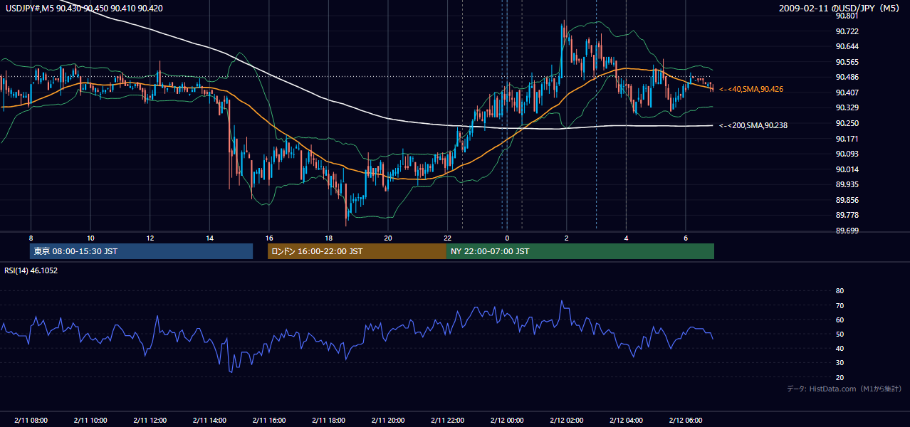
Task: Click price axis value 90.093
Action: click(x=847, y=154)
